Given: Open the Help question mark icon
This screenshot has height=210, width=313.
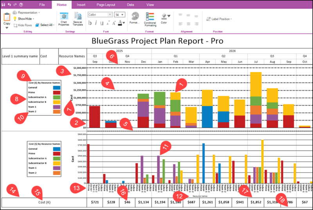Looking at the screenshot, I should (x=21, y=5).
